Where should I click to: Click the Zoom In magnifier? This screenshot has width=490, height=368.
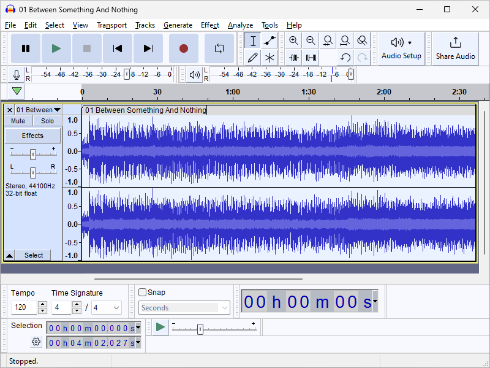[294, 41]
